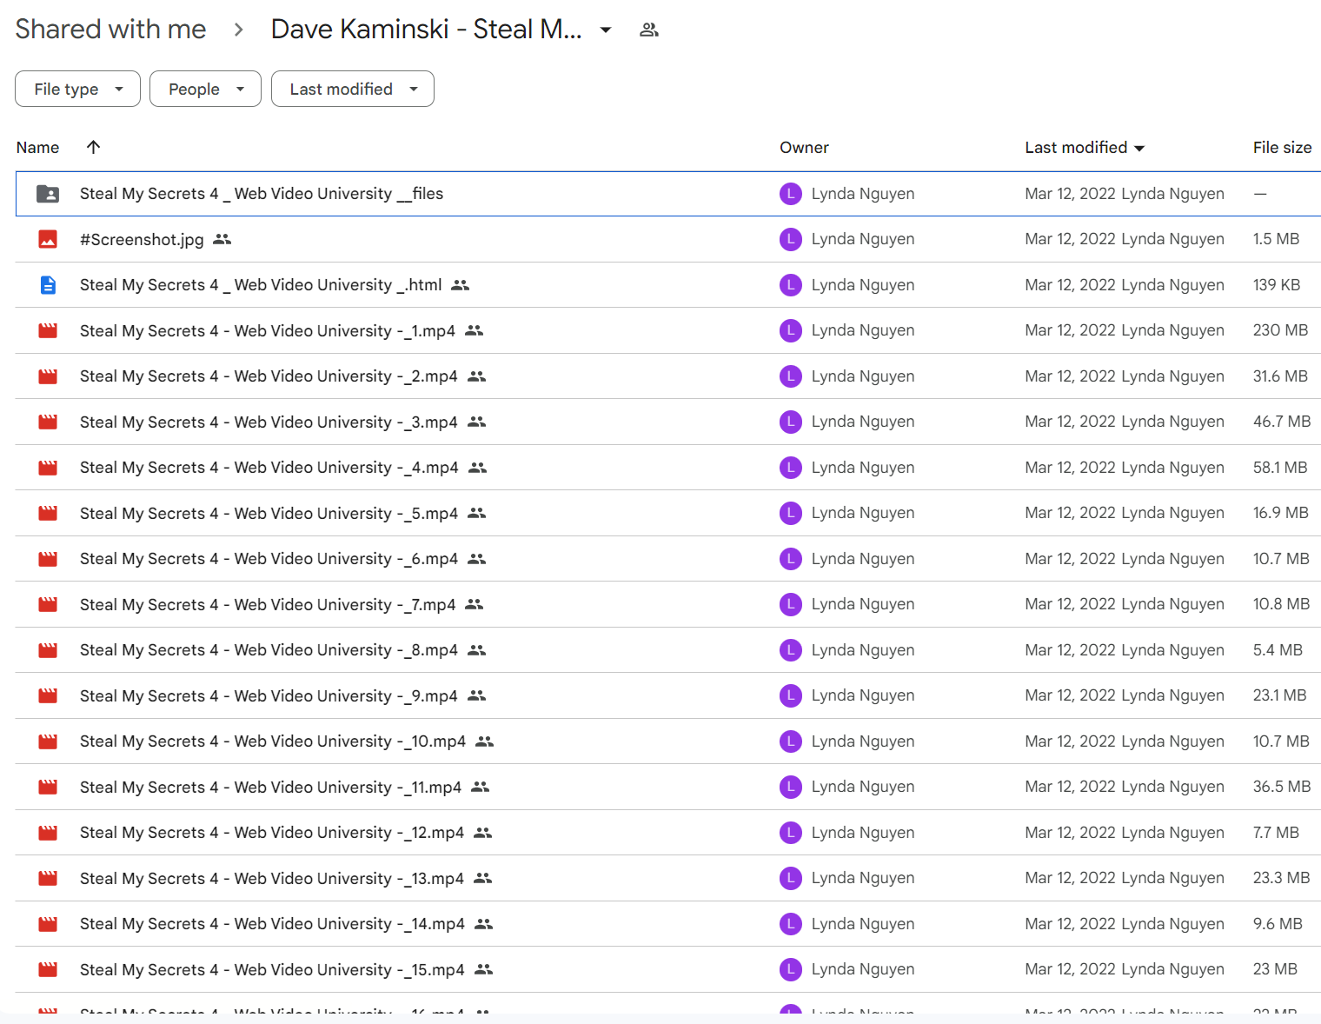Screen dimensions: 1321x1024
Task: Click the shared people icon beside _1.mp4
Action: pos(474,330)
